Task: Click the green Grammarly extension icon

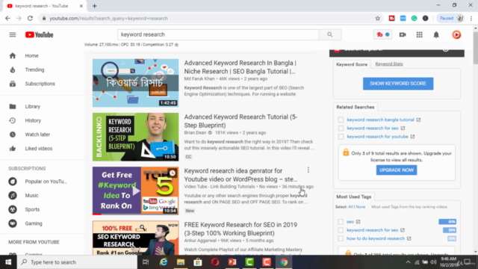Action: (x=414, y=18)
